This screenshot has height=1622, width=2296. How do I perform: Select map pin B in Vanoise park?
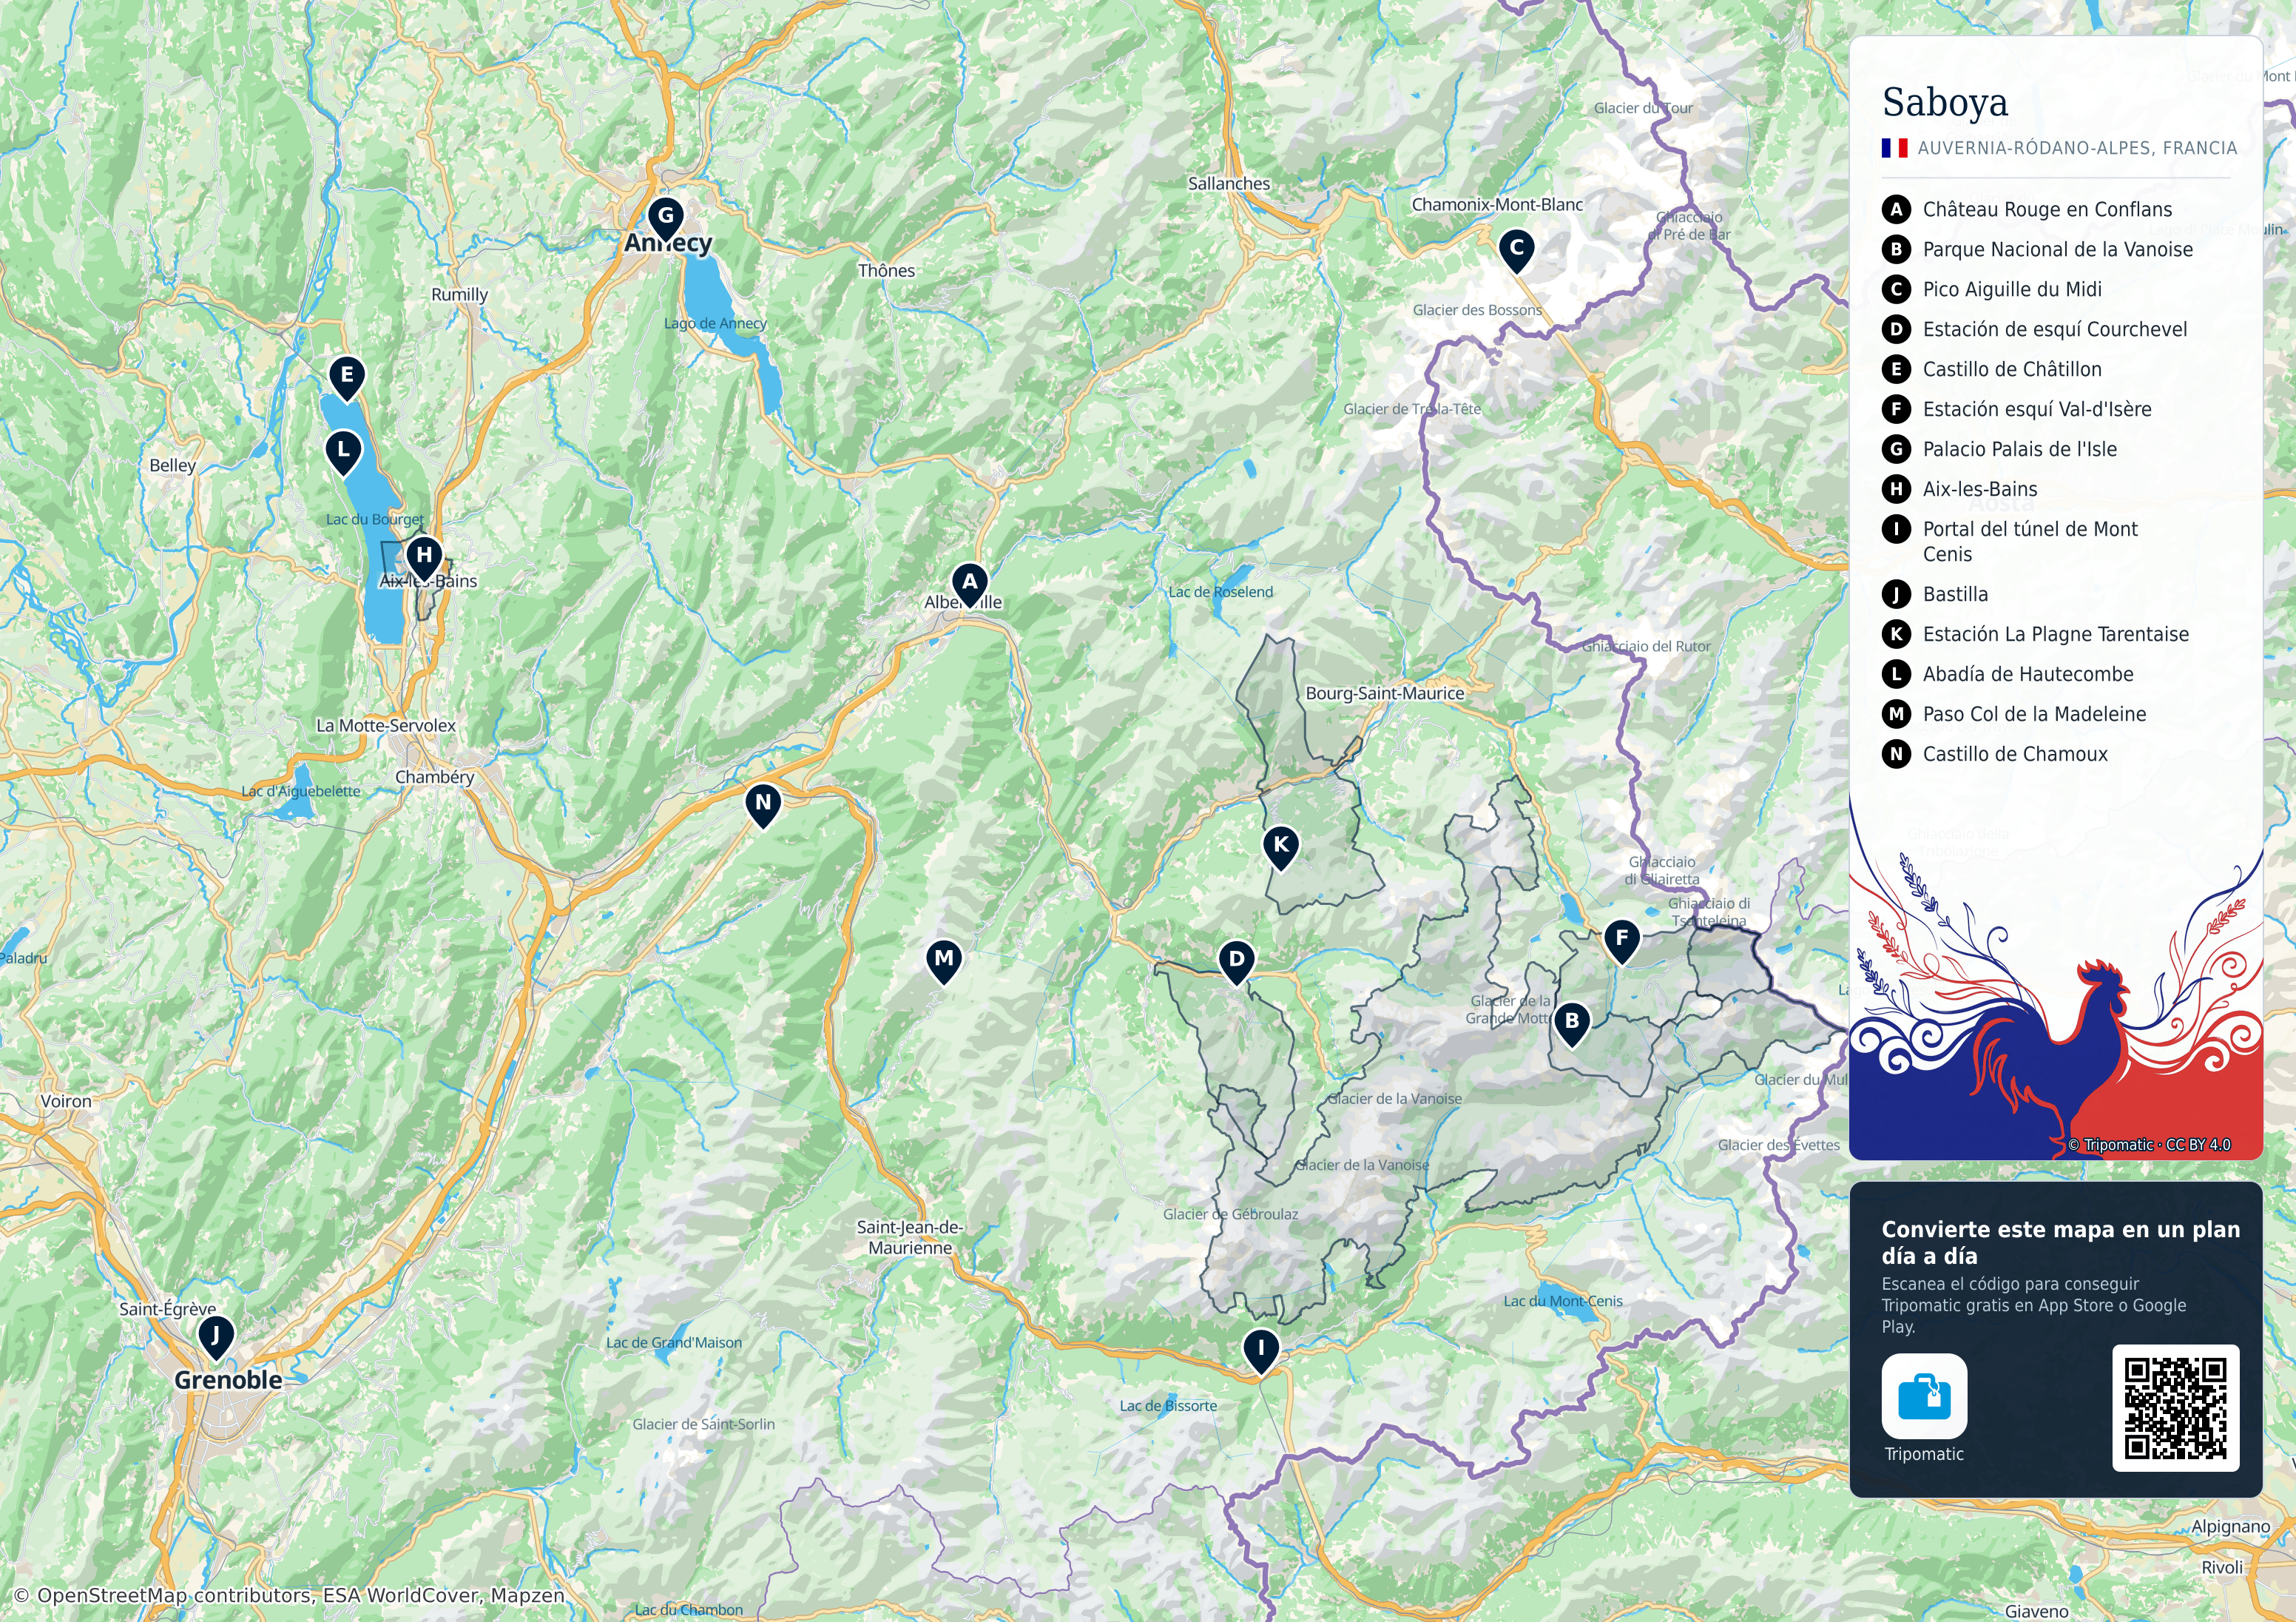1571,1025
